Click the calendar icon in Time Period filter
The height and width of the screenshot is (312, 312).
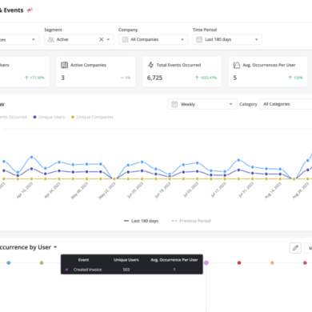click(x=199, y=39)
